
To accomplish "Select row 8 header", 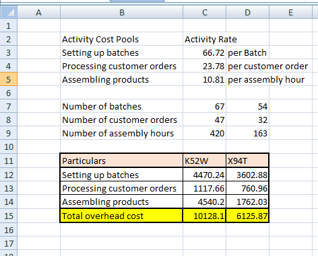I will [9, 120].
